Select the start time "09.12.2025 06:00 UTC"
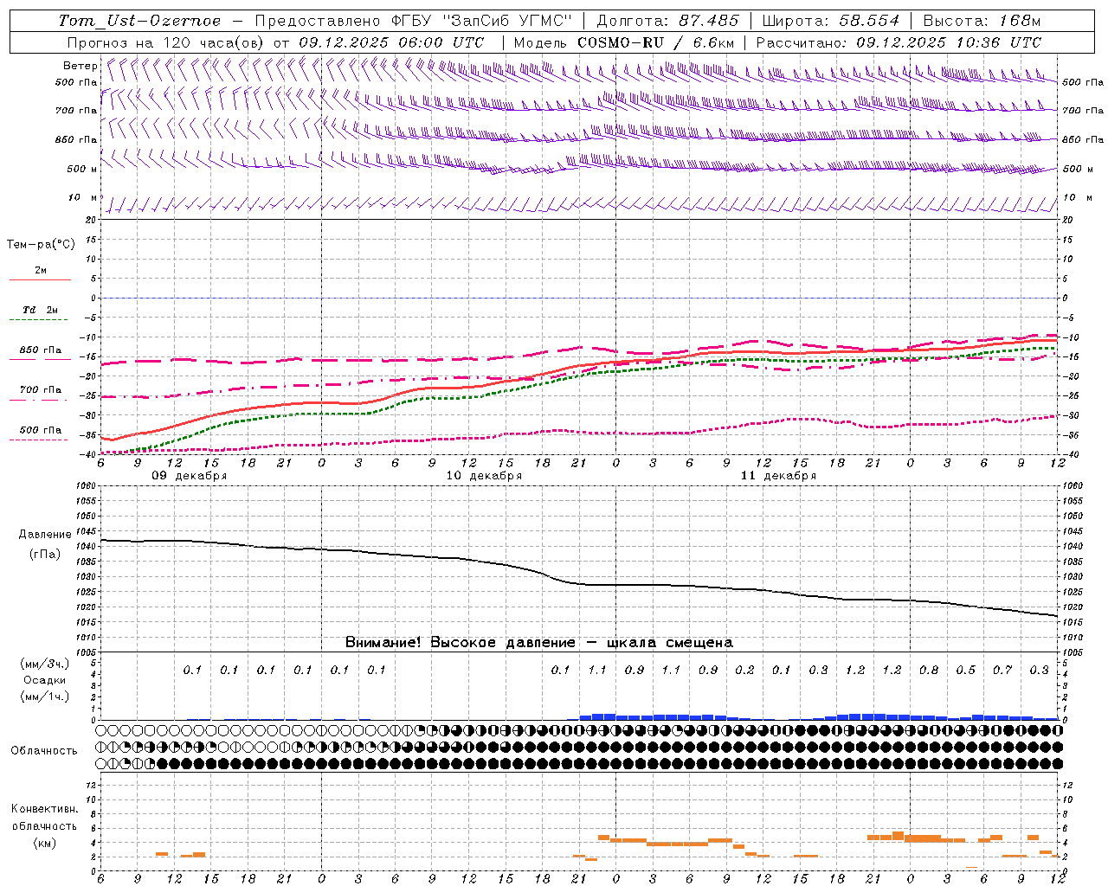This screenshot has width=1108, height=886. click(x=391, y=42)
